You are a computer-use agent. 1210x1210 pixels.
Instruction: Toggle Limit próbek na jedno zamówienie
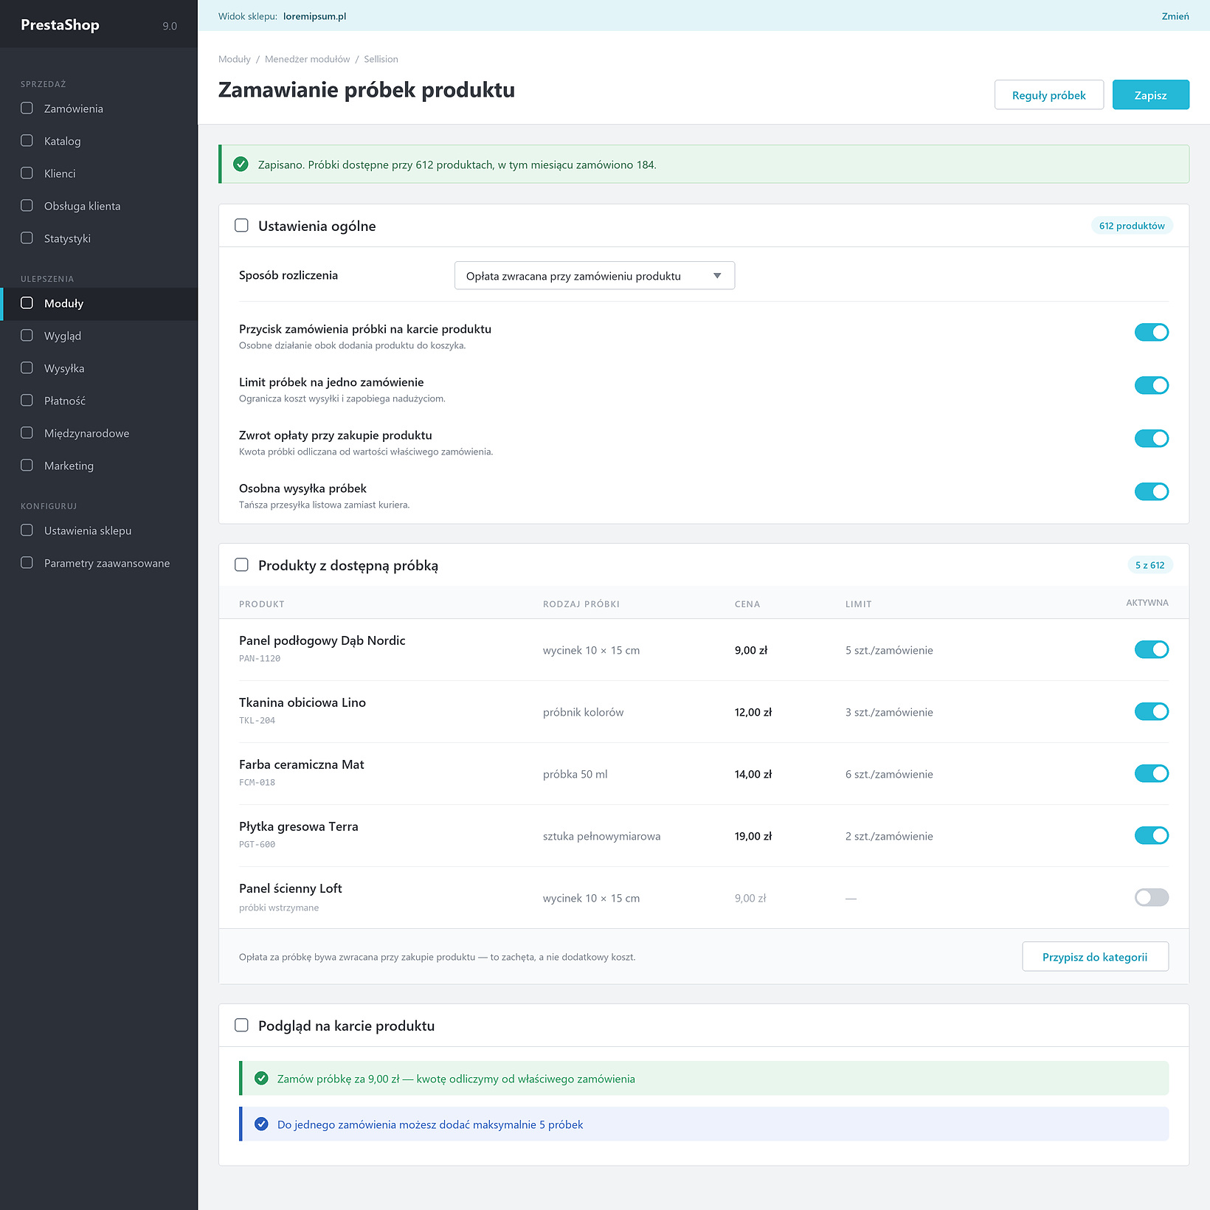pyautogui.click(x=1151, y=386)
